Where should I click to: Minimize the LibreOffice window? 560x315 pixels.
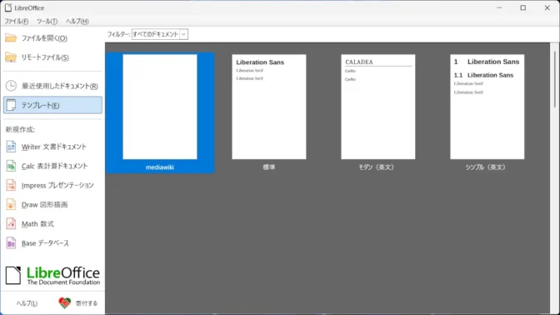pos(499,7)
